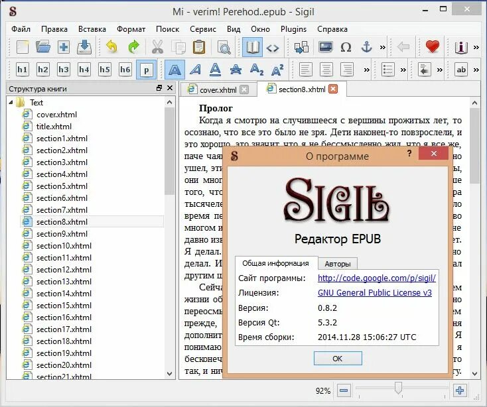Viewport: 487px width, 407px height.
Task: Insert an image using the picture icon
Action: (x=325, y=47)
